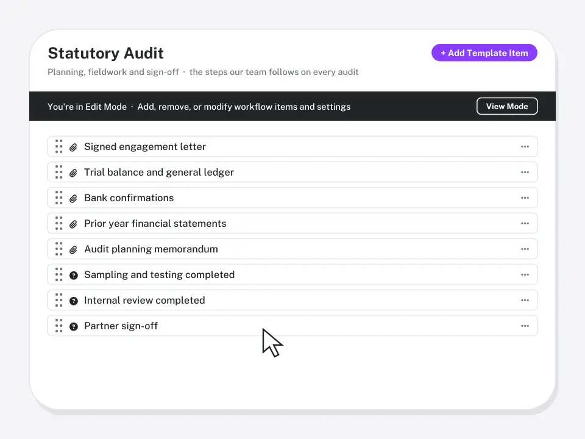Image resolution: width=585 pixels, height=439 pixels.
Task: Select the Prior year financial statements text
Action: click(155, 223)
